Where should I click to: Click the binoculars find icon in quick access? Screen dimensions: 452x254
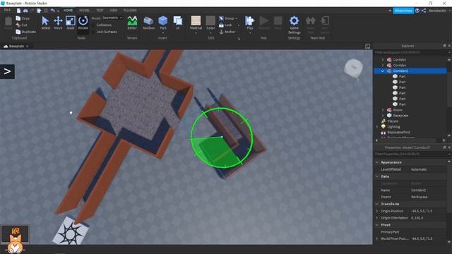25,11
